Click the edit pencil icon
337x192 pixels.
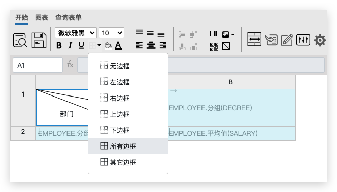pos(287,40)
